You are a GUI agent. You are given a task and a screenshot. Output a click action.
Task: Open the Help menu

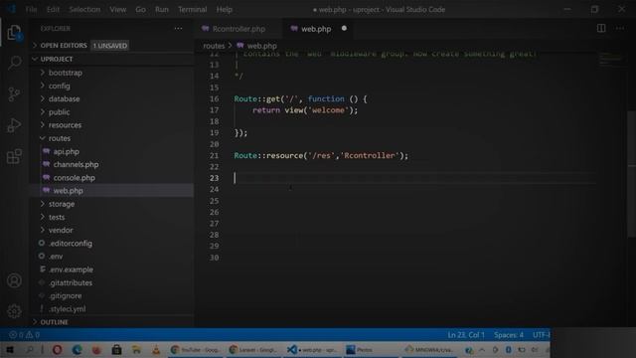[x=224, y=9]
